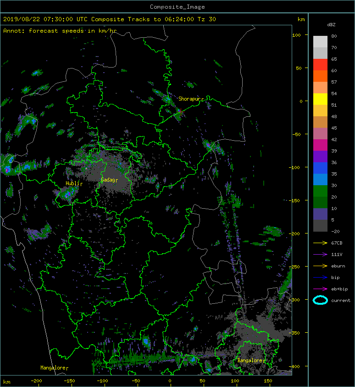The height and width of the screenshot is (387, 355).
Task: Click the Annot: forecast speeds in km/hr line
Action: pyautogui.click(x=60, y=31)
